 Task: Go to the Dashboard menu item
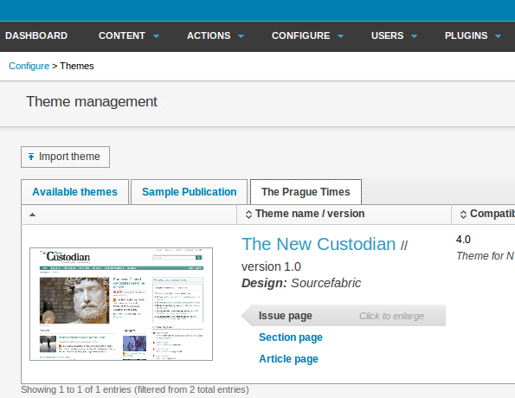(x=36, y=35)
